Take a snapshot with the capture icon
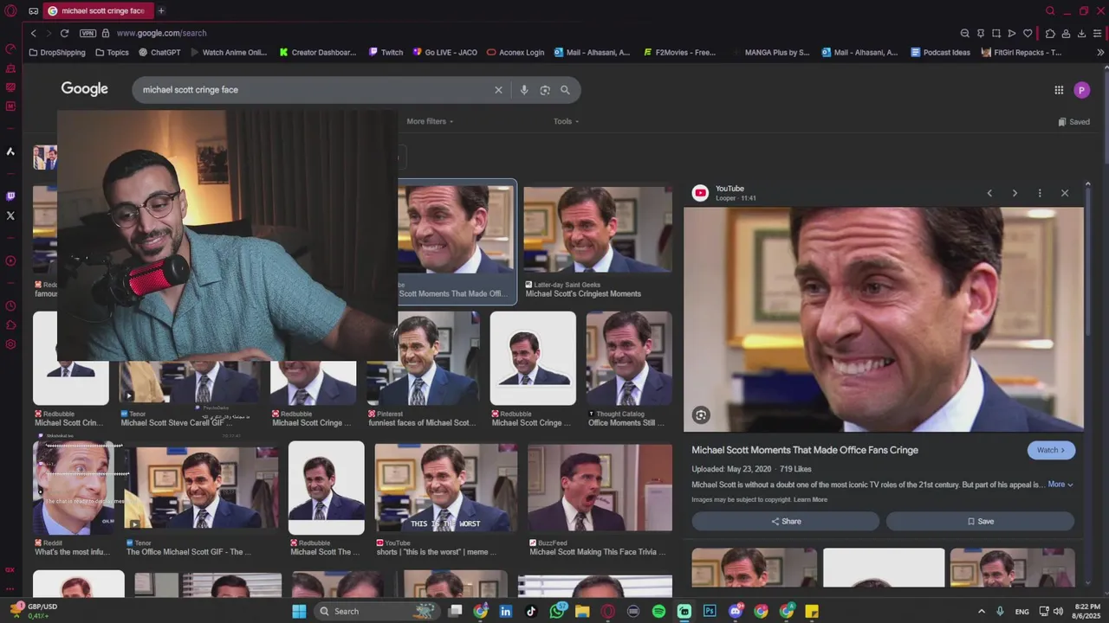This screenshot has height=623, width=1109. [996, 33]
